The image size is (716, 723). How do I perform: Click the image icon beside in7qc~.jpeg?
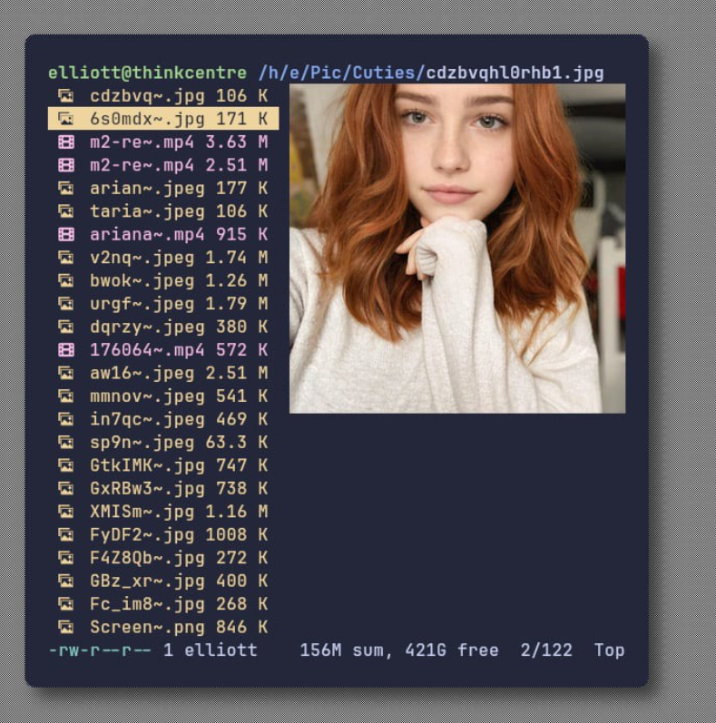pyautogui.click(x=66, y=420)
